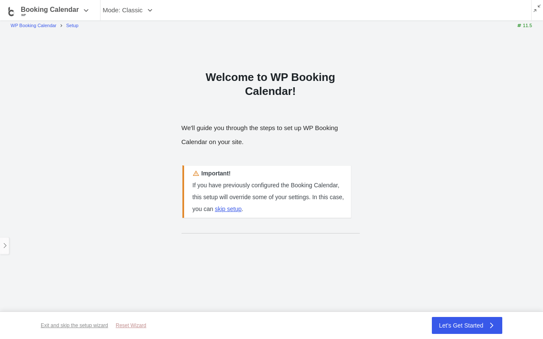
Task: Toggle the fullscreen collapse icon
Action: click(x=537, y=8)
